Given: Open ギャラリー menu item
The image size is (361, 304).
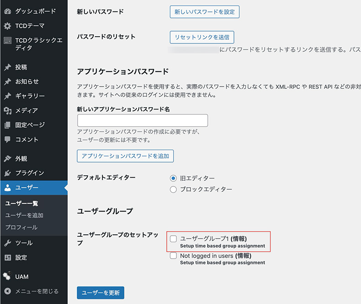Looking at the screenshot, I should 34,96.
